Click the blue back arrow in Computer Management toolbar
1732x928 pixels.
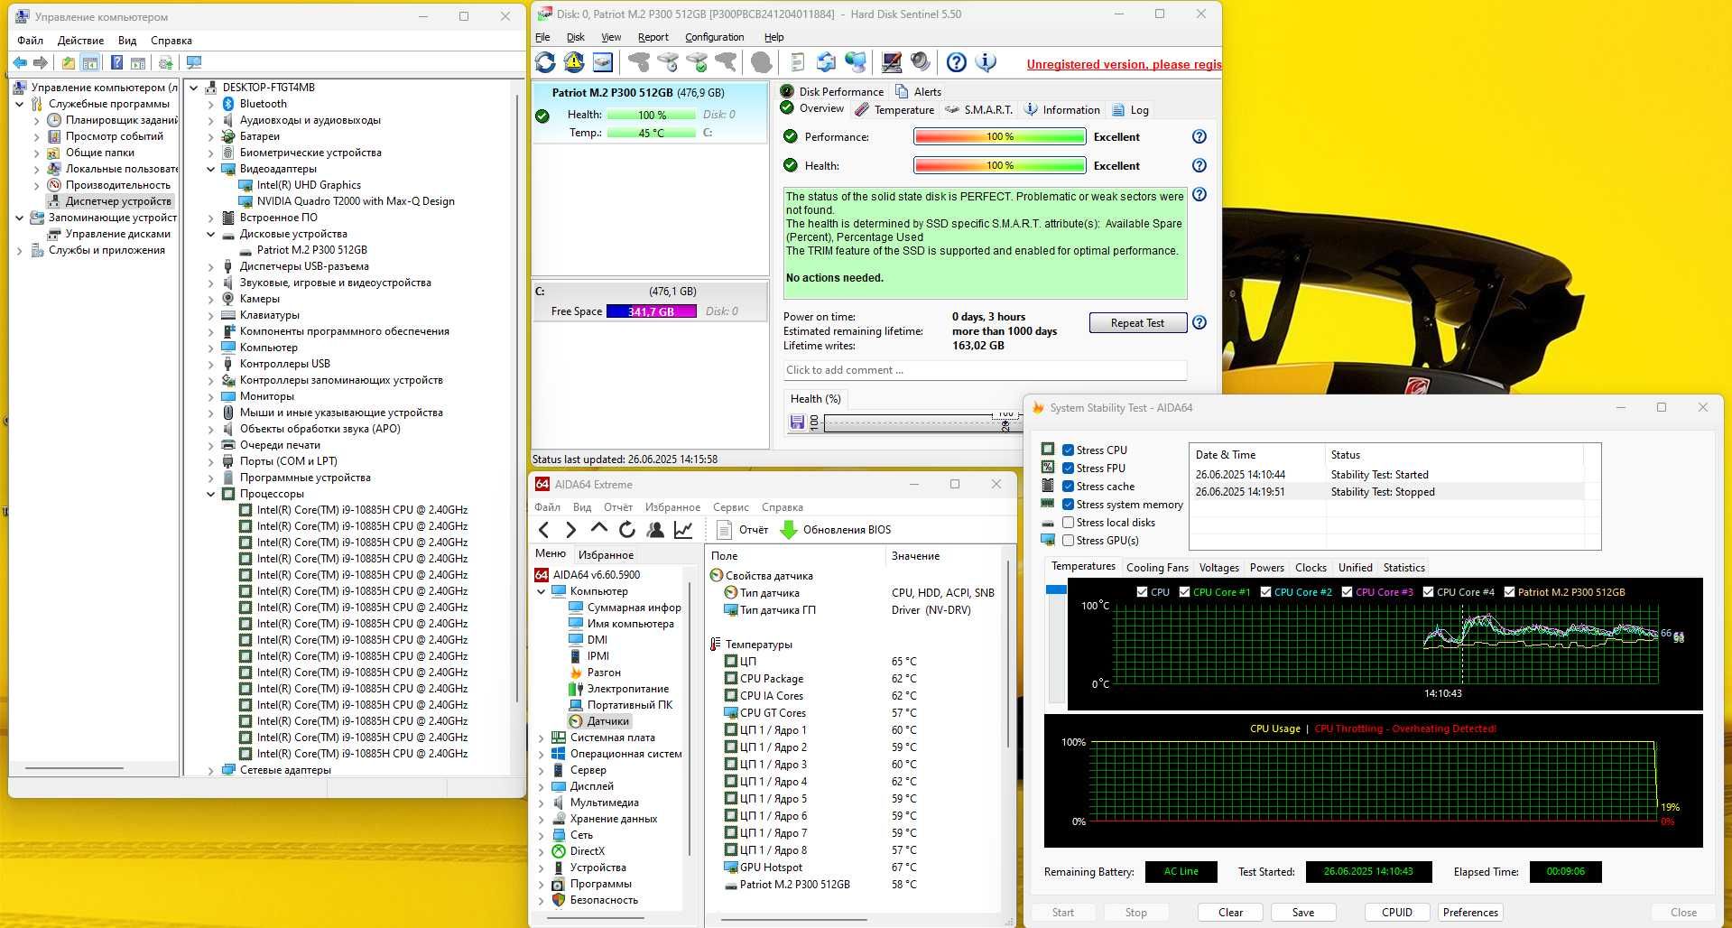point(20,62)
